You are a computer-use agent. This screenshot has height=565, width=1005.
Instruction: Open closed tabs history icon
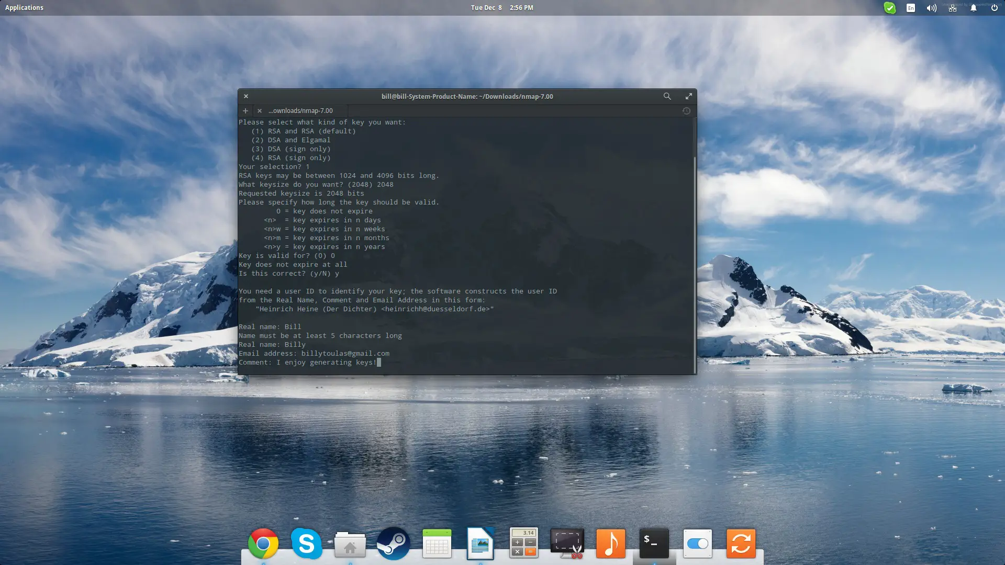(686, 111)
